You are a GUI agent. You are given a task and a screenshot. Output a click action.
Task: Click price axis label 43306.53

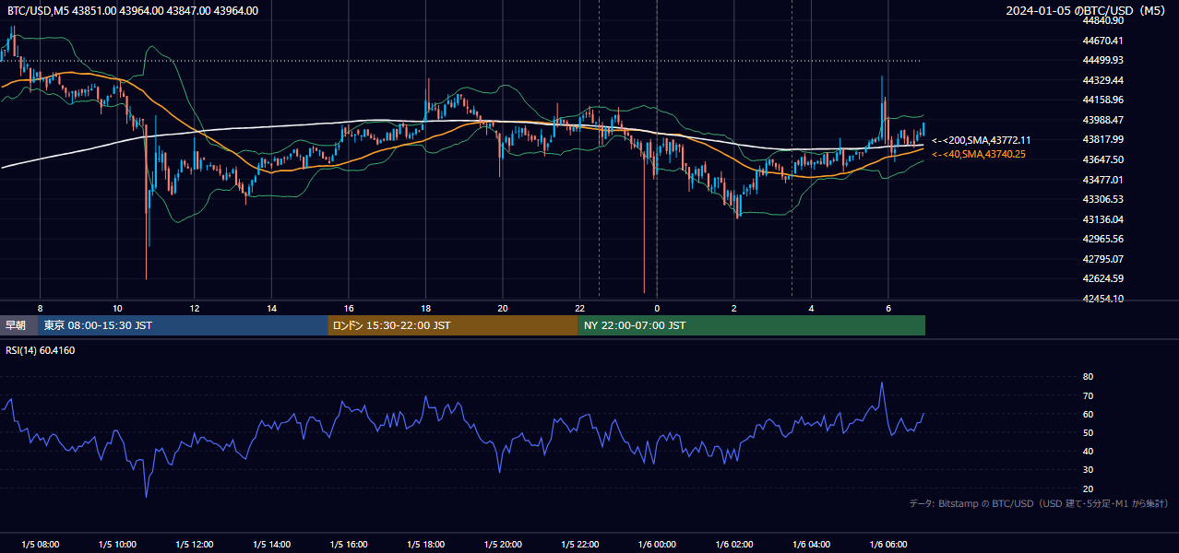pos(1102,199)
